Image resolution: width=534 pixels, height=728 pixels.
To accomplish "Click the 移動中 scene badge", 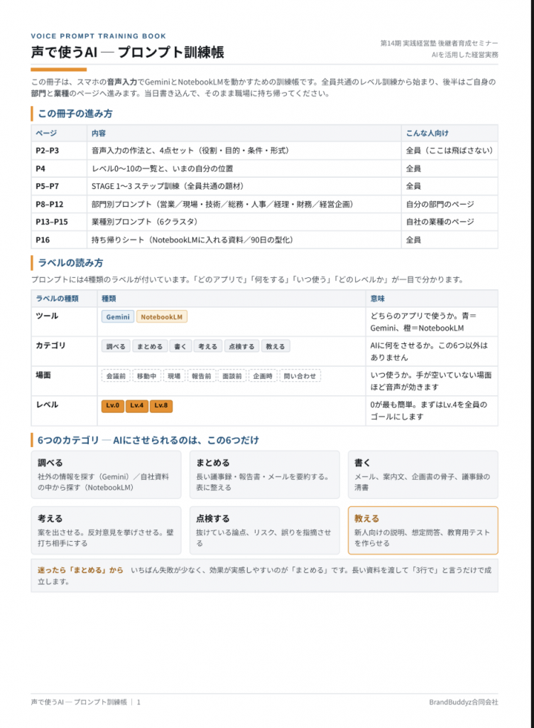I will 146,376.
